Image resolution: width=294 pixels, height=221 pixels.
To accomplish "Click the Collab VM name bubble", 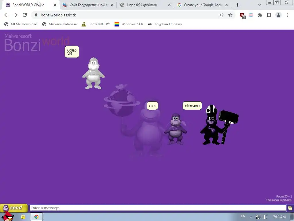I will point(72,52).
